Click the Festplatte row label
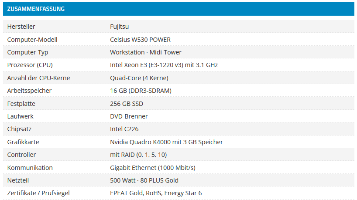The image size is (357, 200). [x=21, y=104]
